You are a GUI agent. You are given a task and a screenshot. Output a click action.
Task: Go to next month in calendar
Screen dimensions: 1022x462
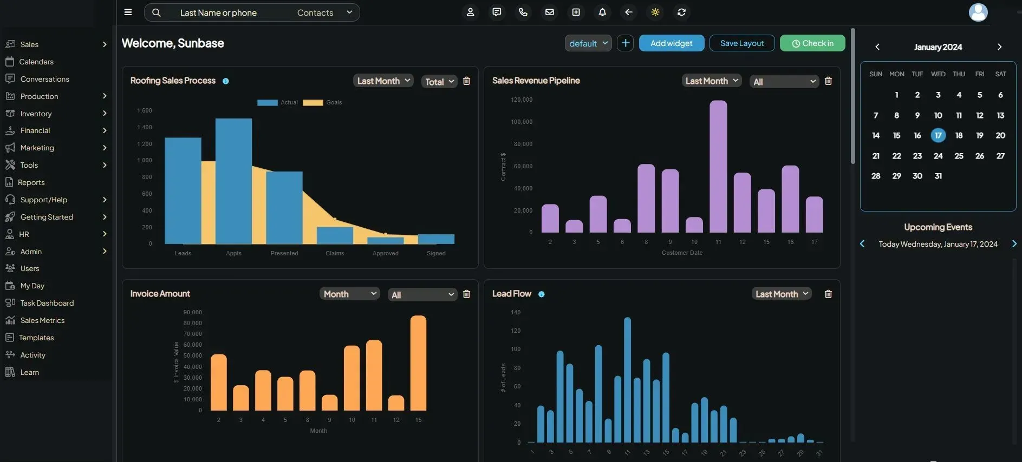click(x=999, y=47)
